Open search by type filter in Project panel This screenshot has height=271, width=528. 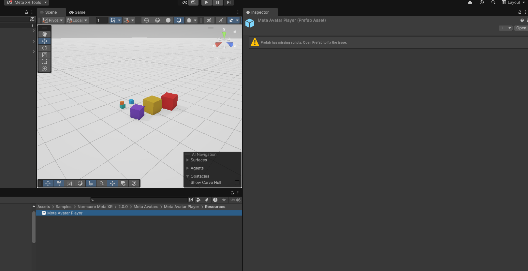point(198,200)
